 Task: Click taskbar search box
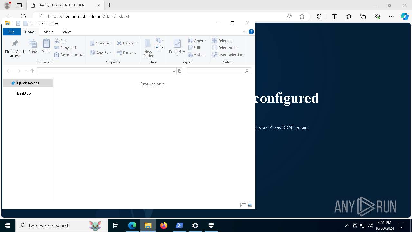[x=62, y=226]
